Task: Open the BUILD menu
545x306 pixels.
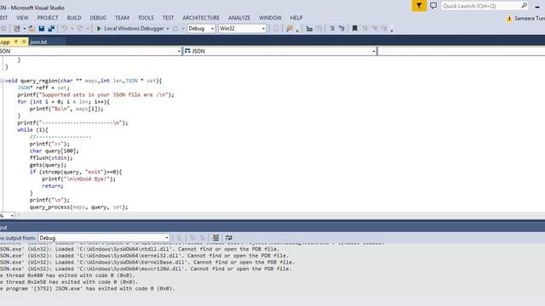Action: (x=74, y=18)
